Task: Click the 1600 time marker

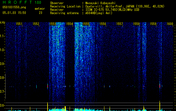Action: (170, 24)
